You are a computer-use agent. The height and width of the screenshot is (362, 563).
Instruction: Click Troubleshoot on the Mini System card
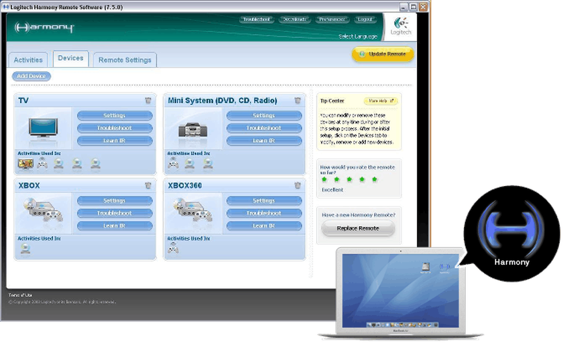point(264,128)
